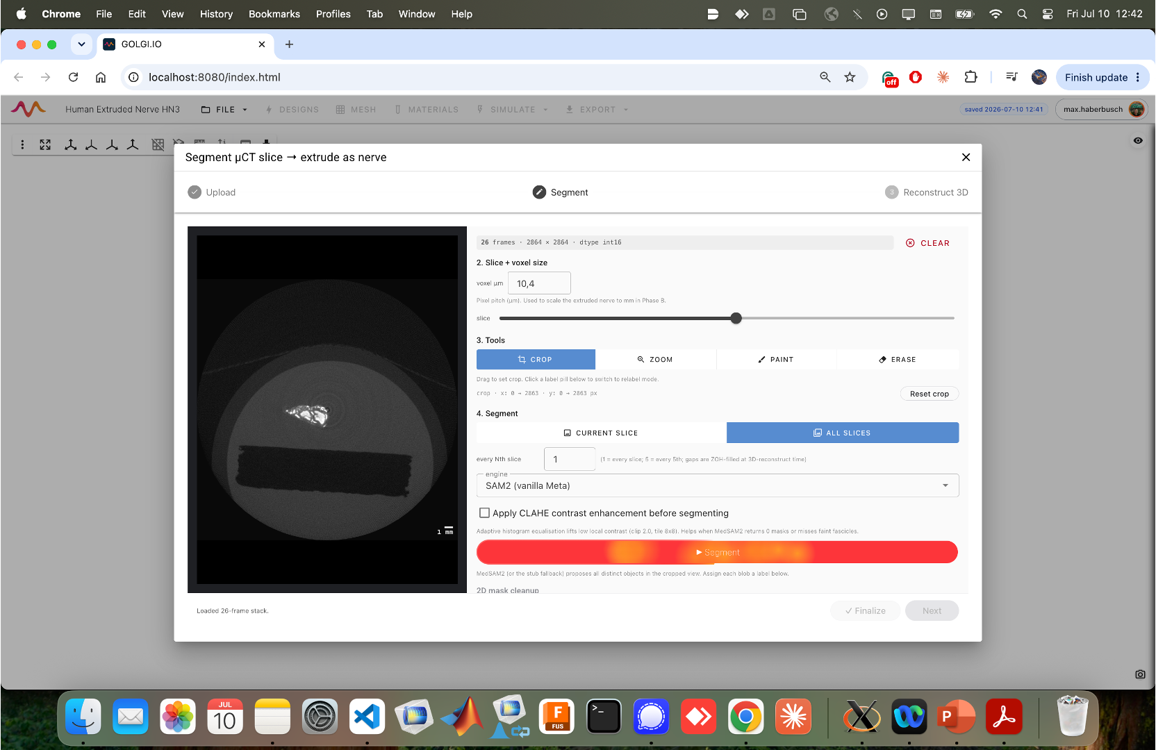Expand the SIMULATE dropdown

[513, 110]
